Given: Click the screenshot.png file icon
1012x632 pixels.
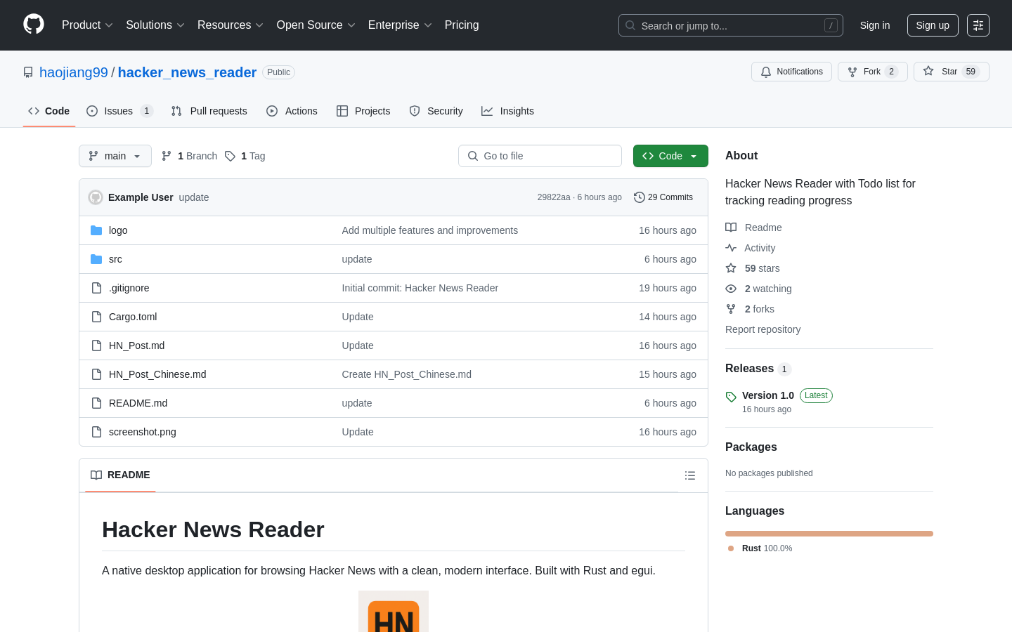Looking at the screenshot, I should tap(96, 432).
